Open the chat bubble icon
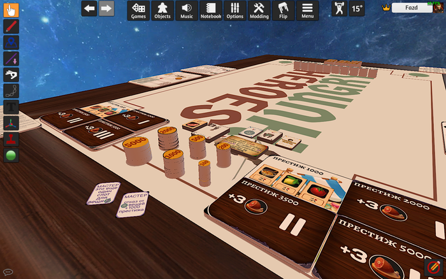The height and width of the screenshot is (279, 446). [x=8, y=272]
